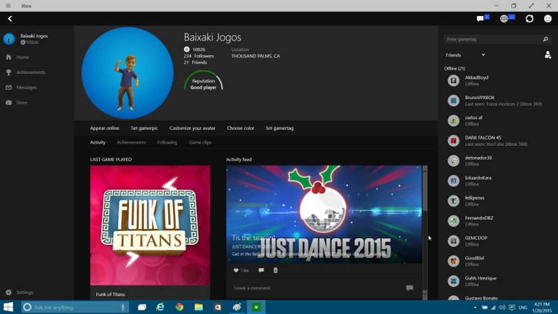Launch Chrome from the taskbar
Viewport: 558px width, 314px height.
(x=179, y=307)
